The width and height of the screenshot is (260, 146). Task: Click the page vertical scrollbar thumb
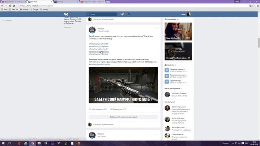259,43
